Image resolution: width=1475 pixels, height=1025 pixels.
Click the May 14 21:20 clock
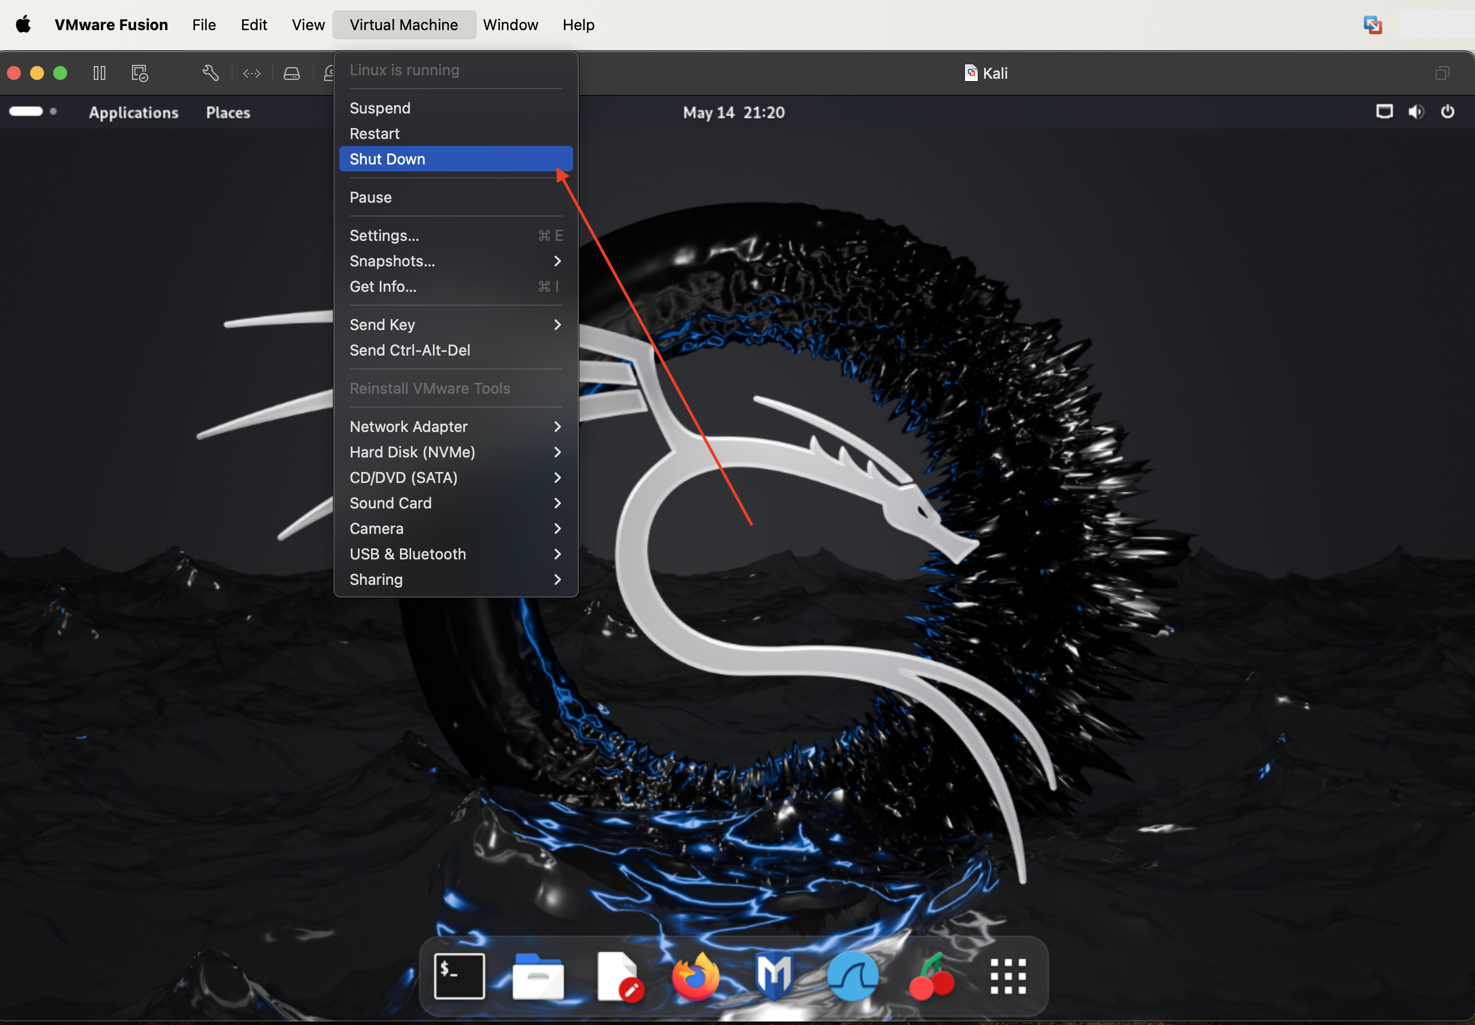(x=733, y=112)
